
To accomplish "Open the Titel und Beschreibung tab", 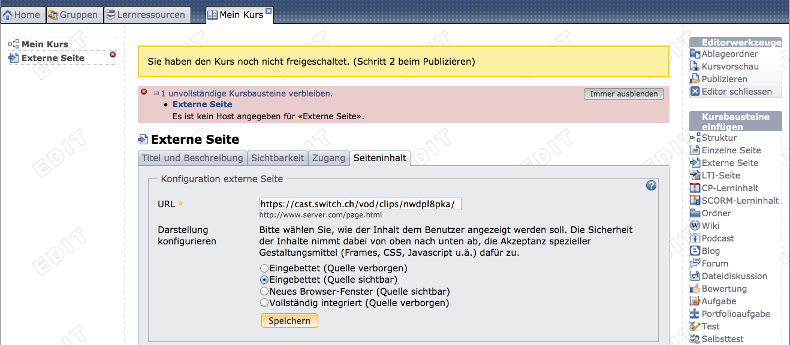I will [192, 158].
